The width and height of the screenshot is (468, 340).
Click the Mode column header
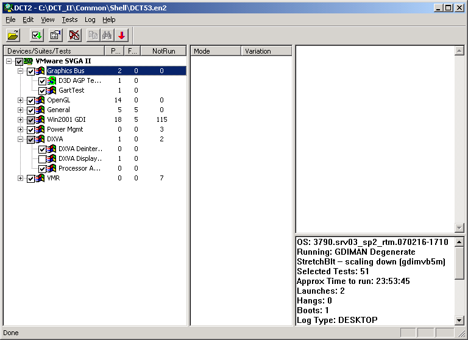tap(216, 51)
